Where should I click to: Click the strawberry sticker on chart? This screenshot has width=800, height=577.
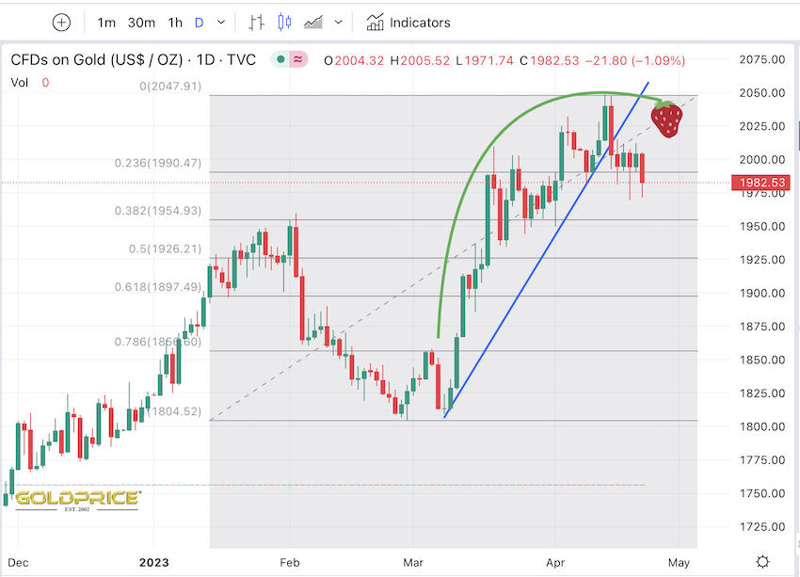pos(667,120)
